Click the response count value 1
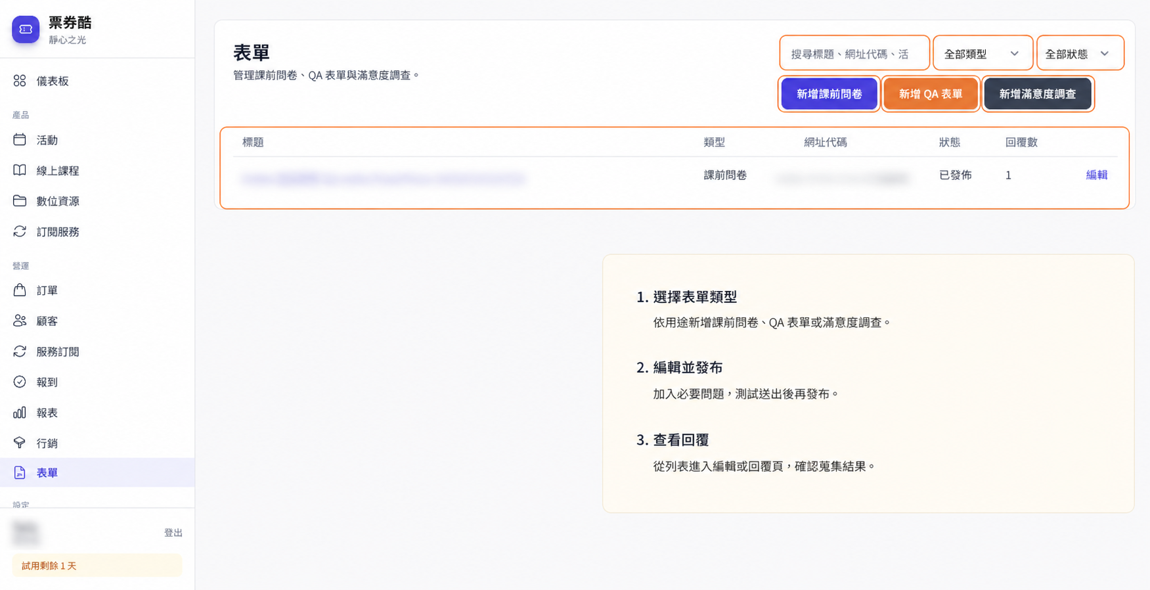The image size is (1150, 590). (x=1008, y=175)
